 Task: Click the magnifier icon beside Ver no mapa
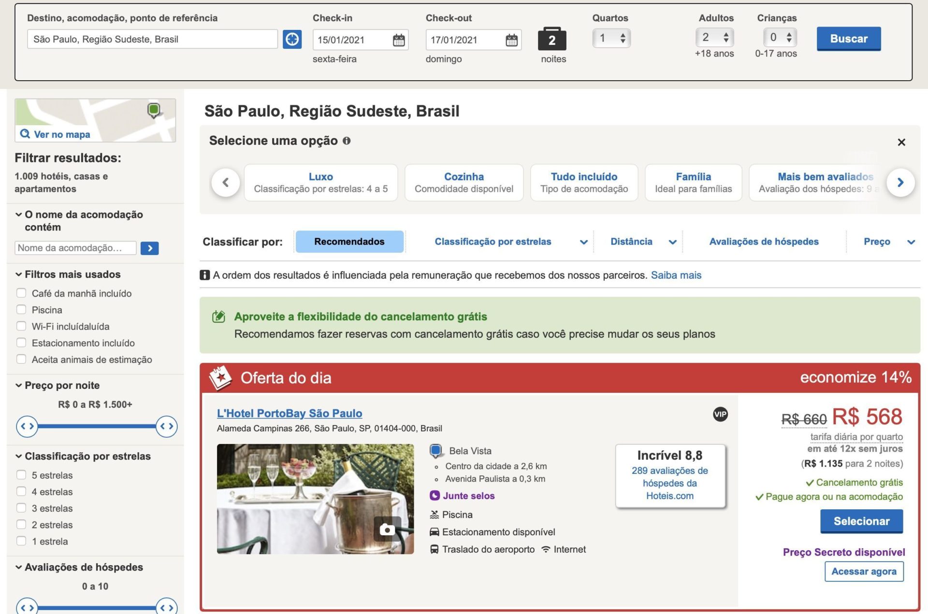pos(25,134)
